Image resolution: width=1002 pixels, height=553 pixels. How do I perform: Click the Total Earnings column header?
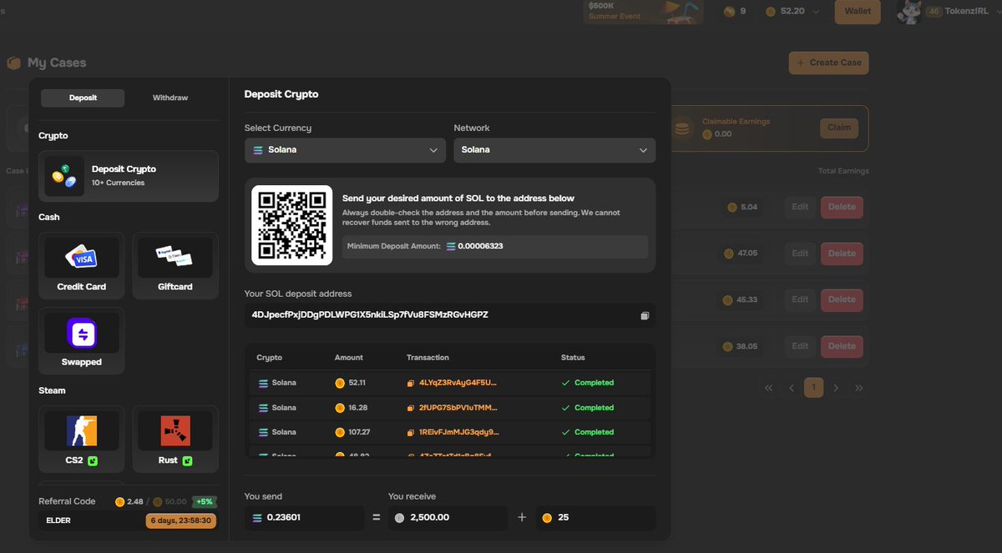click(x=843, y=171)
